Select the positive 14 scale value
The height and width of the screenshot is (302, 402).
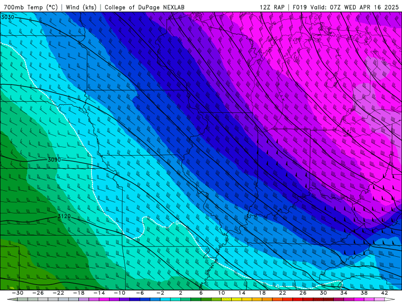click(x=242, y=293)
